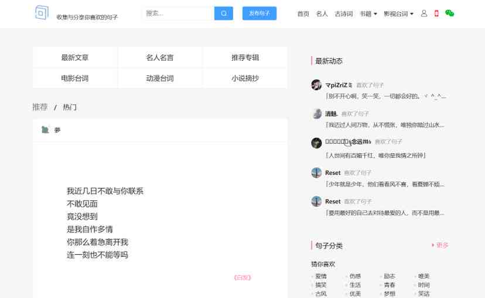
Task: Select the 古风 category
Action: tap(321, 294)
